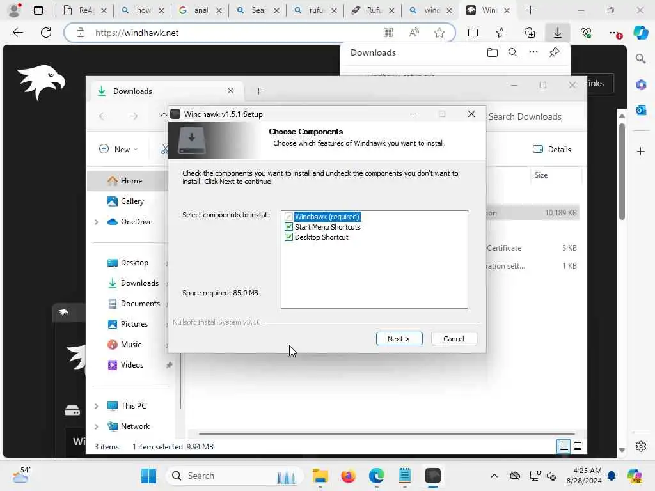Open Edge sidebar search

pyautogui.click(x=641, y=59)
